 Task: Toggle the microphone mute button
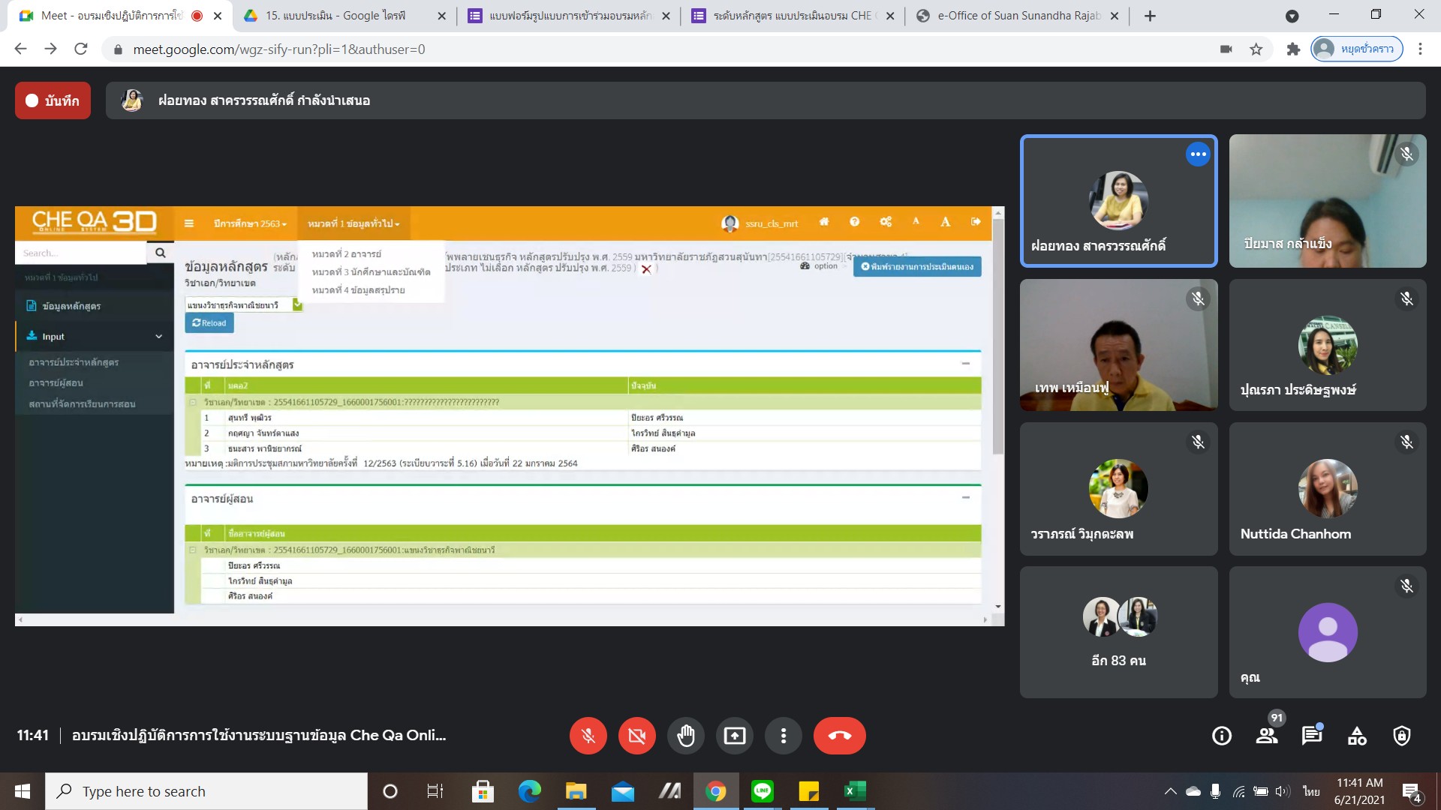[588, 736]
